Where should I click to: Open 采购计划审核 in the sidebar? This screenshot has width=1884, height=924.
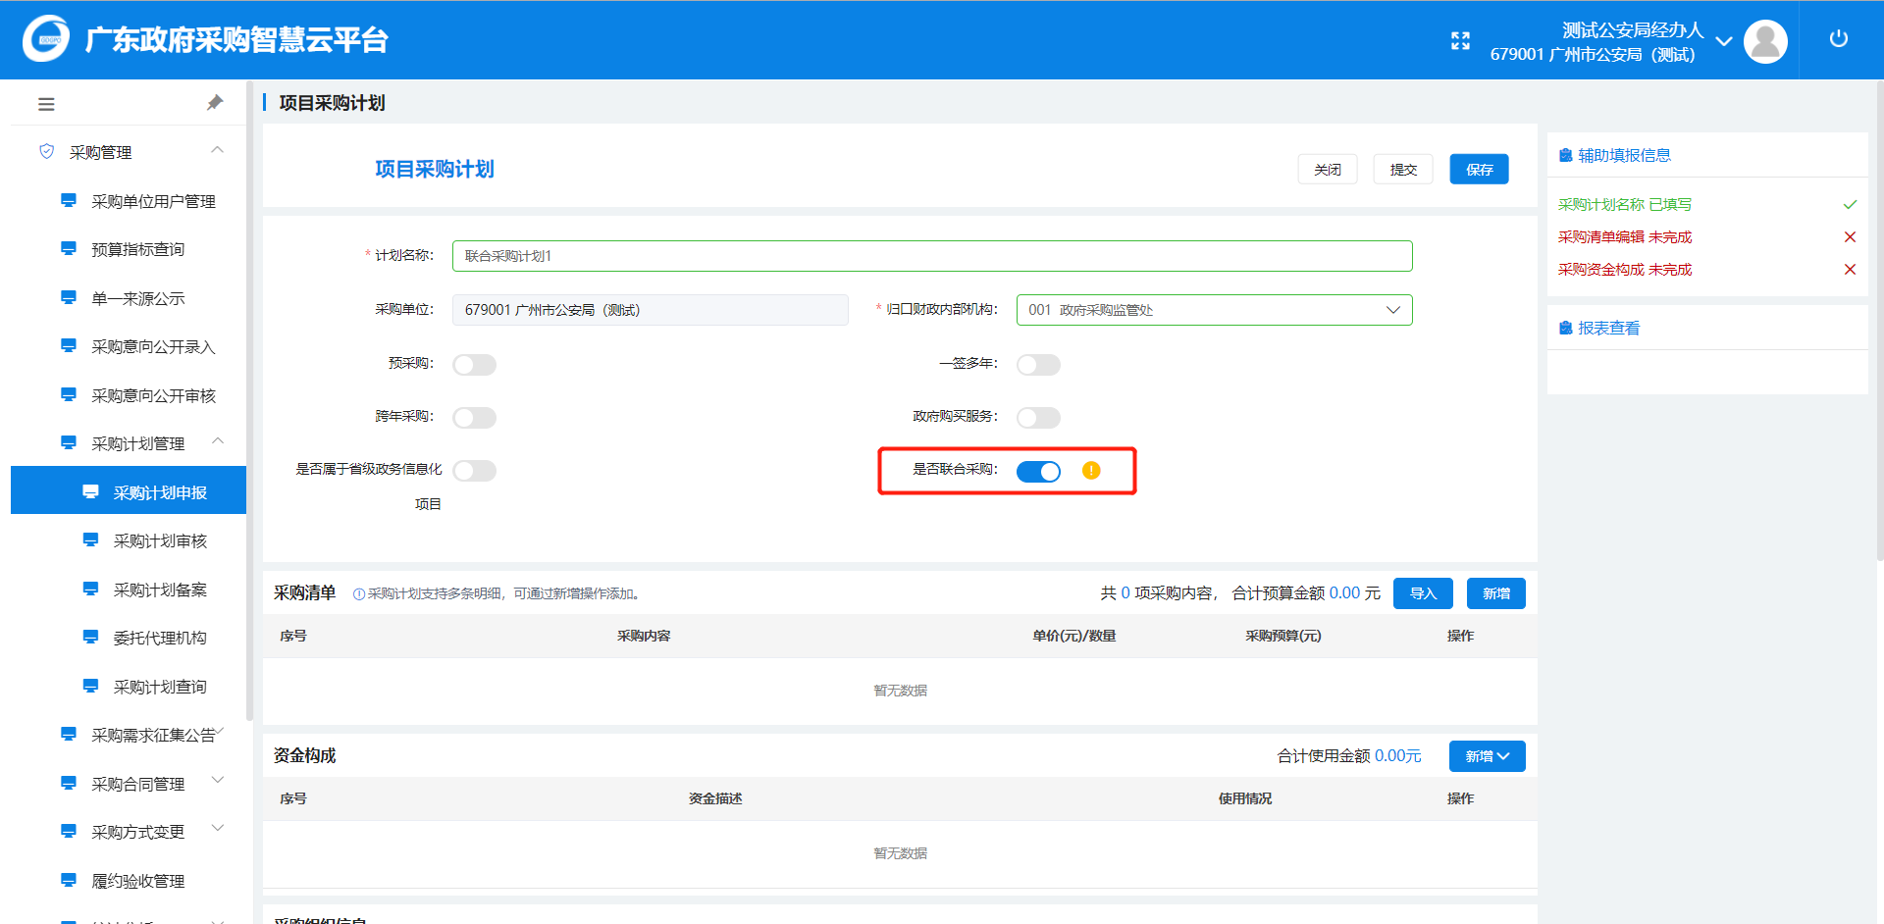coord(160,541)
